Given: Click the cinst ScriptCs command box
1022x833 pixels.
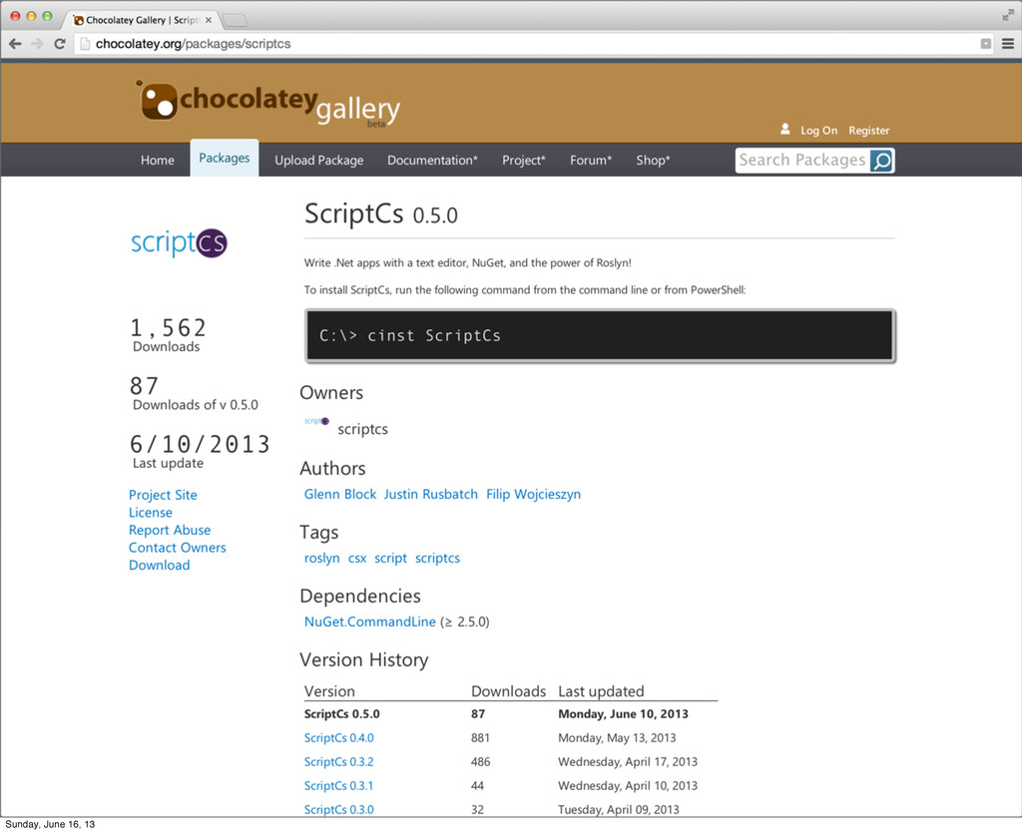Looking at the screenshot, I should [600, 335].
